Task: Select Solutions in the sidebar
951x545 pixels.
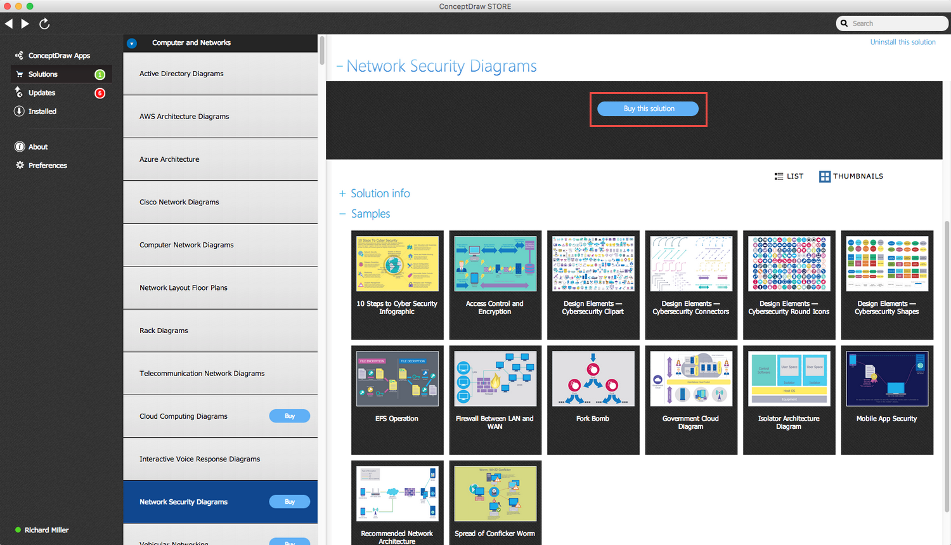Action: pyautogui.click(x=61, y=74)
